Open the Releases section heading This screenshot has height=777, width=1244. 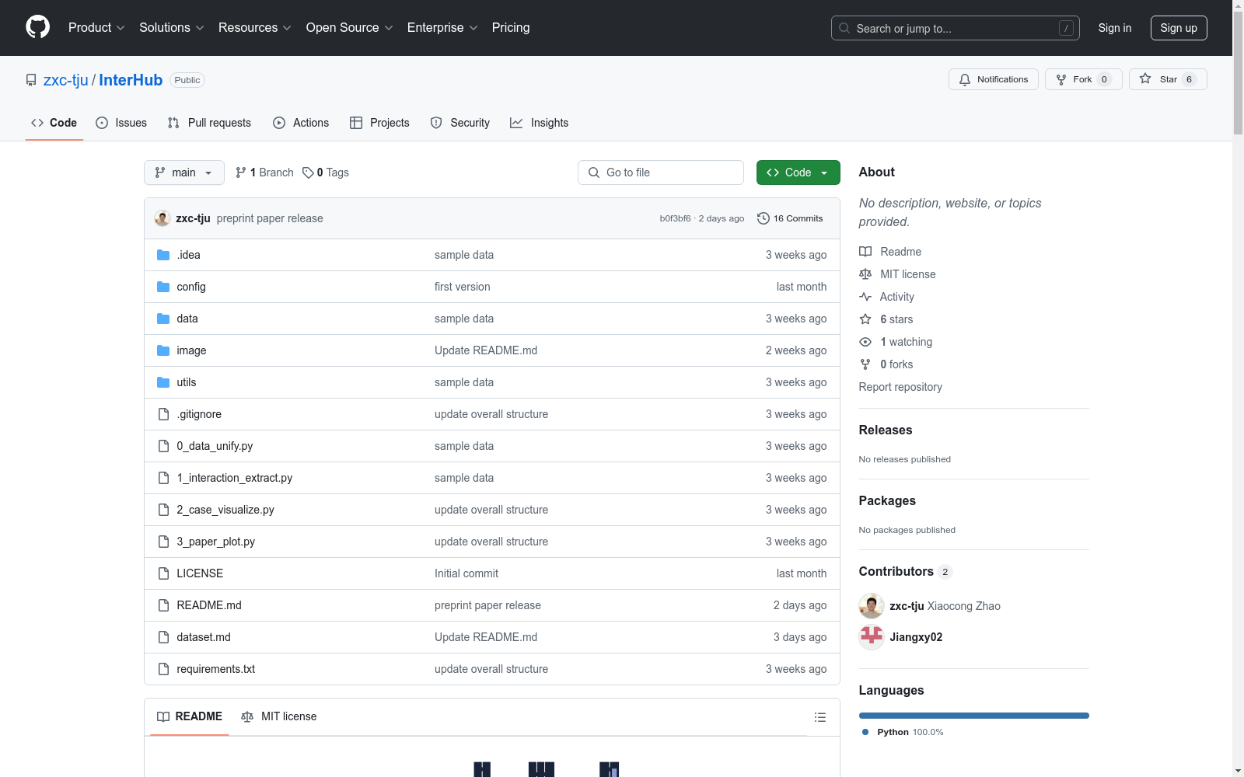886,430
